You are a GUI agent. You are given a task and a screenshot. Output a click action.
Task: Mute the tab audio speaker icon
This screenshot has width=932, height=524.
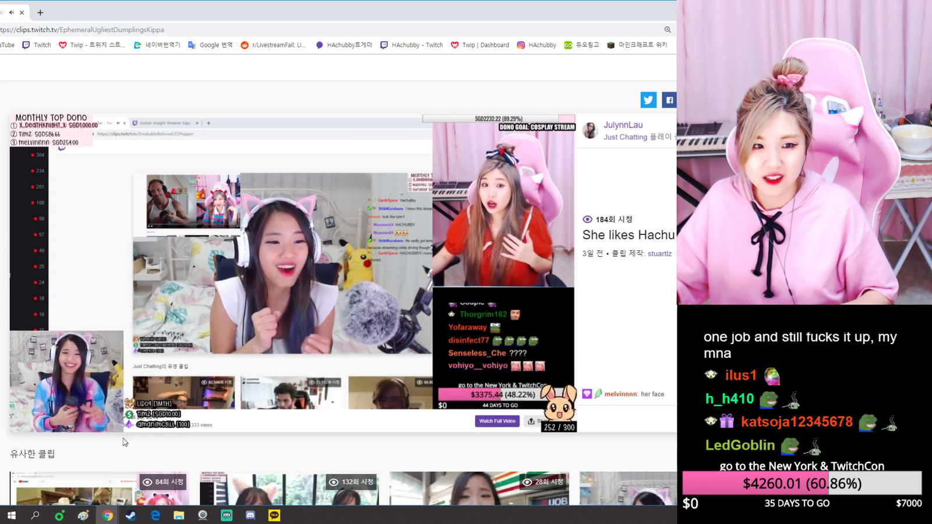click(x=11, y=12)
